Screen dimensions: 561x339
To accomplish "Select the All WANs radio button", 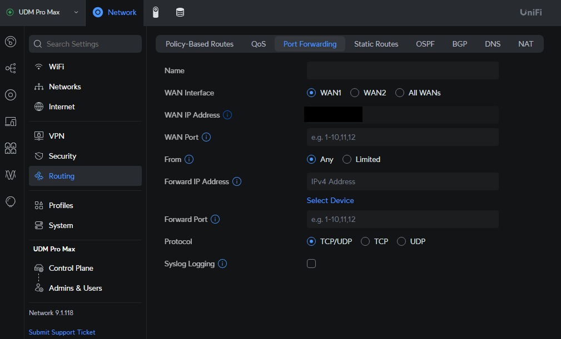I will pos(400,93).
